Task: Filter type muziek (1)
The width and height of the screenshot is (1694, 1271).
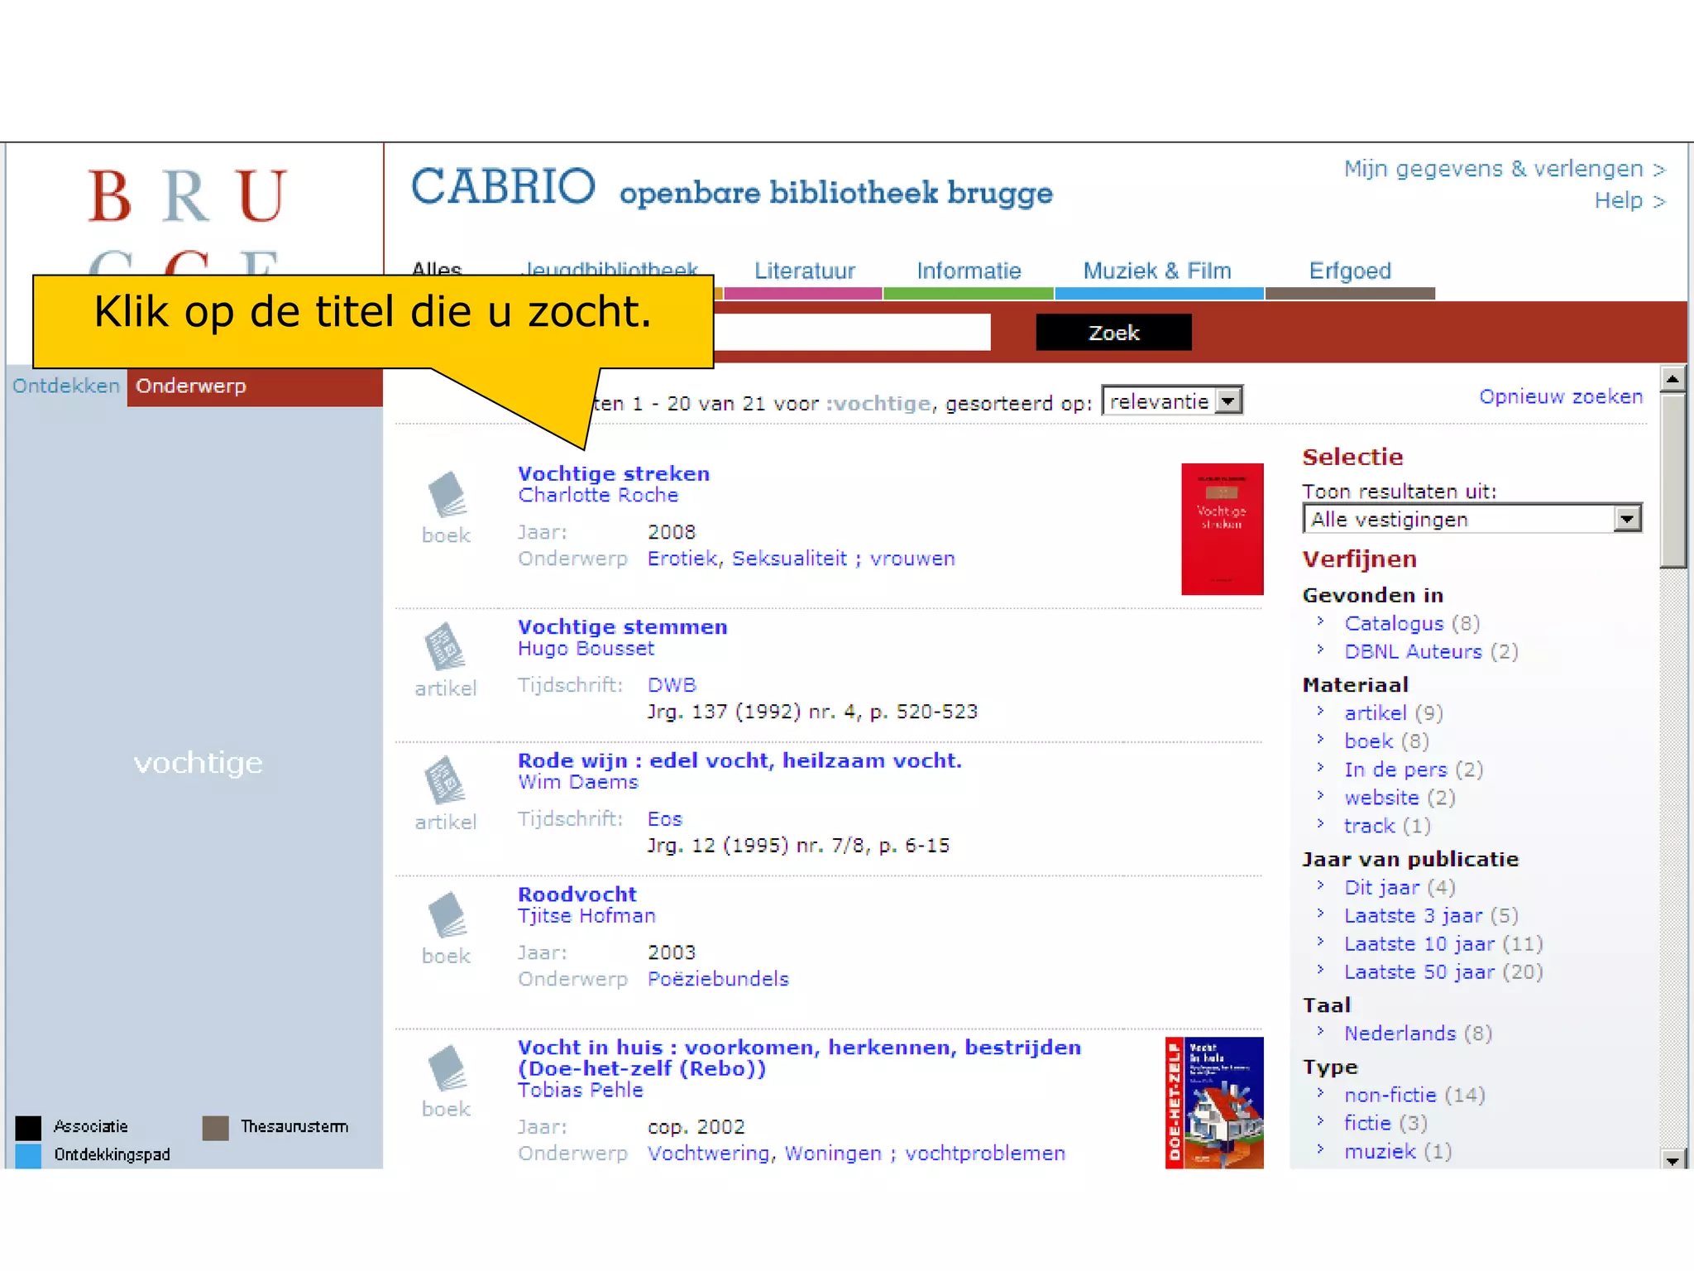Action: [x=1398, y=1151]
